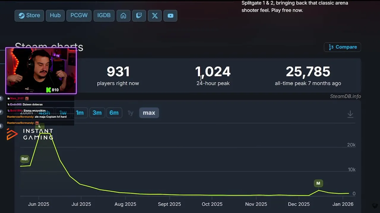Open the Steam community Hub link
This screenshot has width=380, height=213.
[55, 16]
